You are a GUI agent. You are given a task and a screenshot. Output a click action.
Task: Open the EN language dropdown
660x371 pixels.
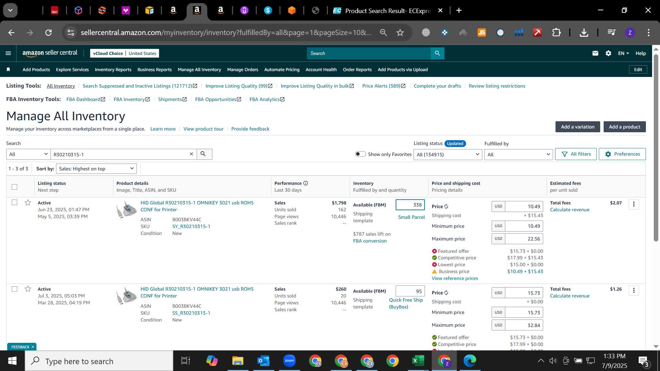click(623, 53)
